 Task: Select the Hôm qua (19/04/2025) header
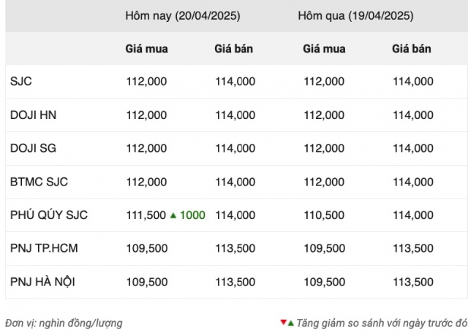tap(355, 15)
